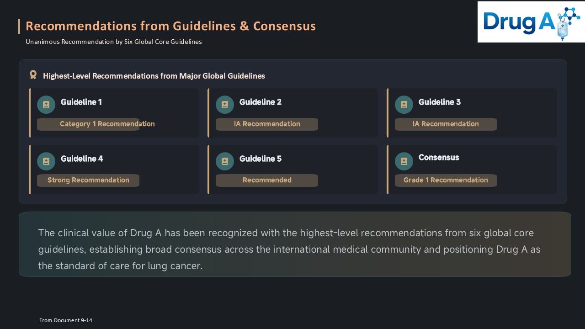Click the Consensus book icon
Screen dimensions: 585x329
point(404,161)
